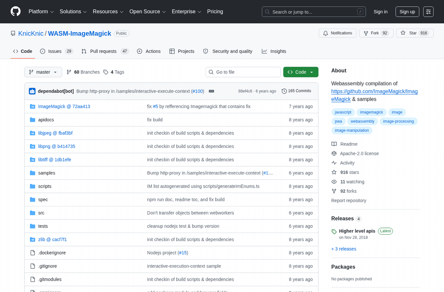The height and width of the screenshot is (292, 444).
Task: Expand commit message ellipsis button
Action: point(211,91)
